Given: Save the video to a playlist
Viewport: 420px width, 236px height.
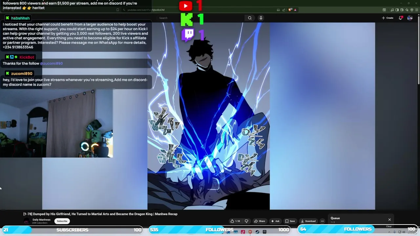Looking at the screenshot, I should 290,221.
